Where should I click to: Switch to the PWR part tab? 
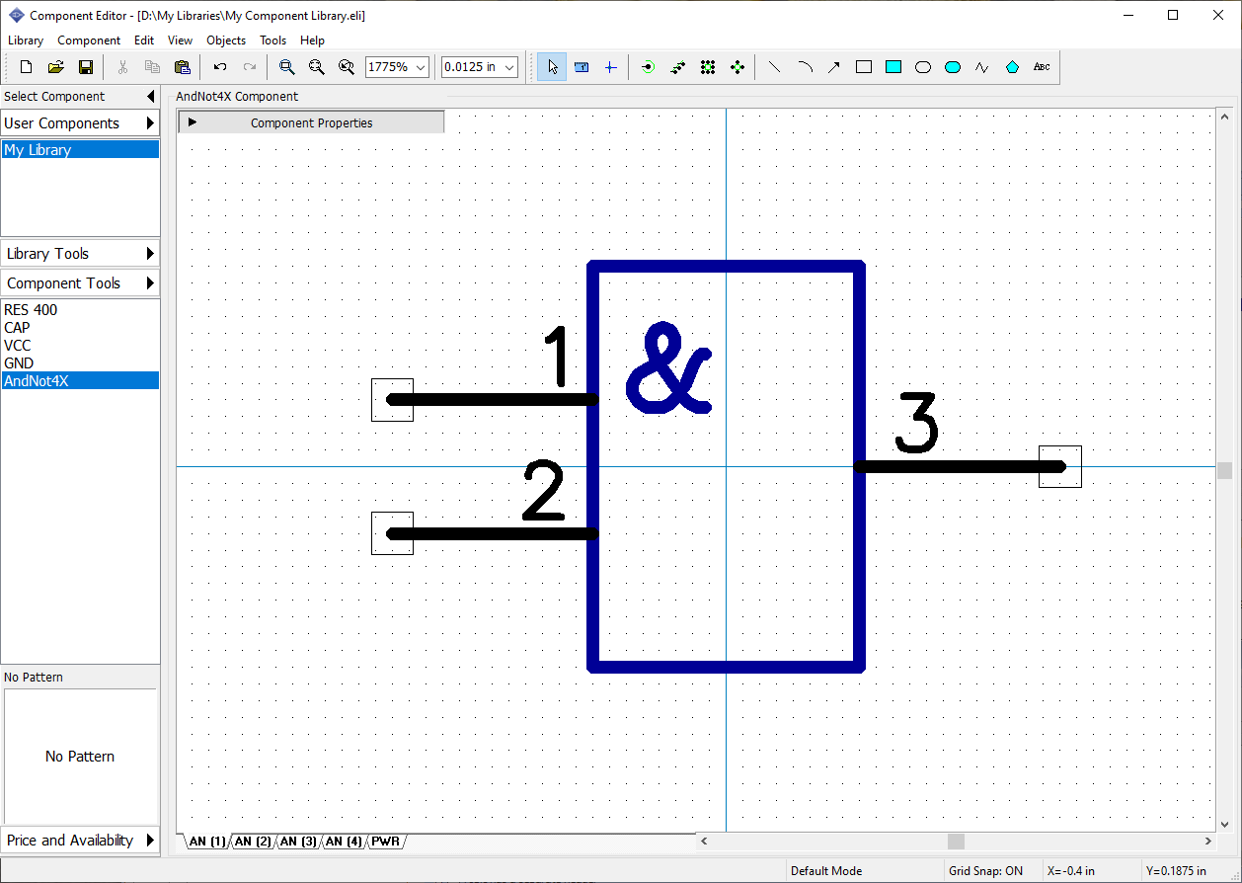pyautogui.click(x=386, y=842)
